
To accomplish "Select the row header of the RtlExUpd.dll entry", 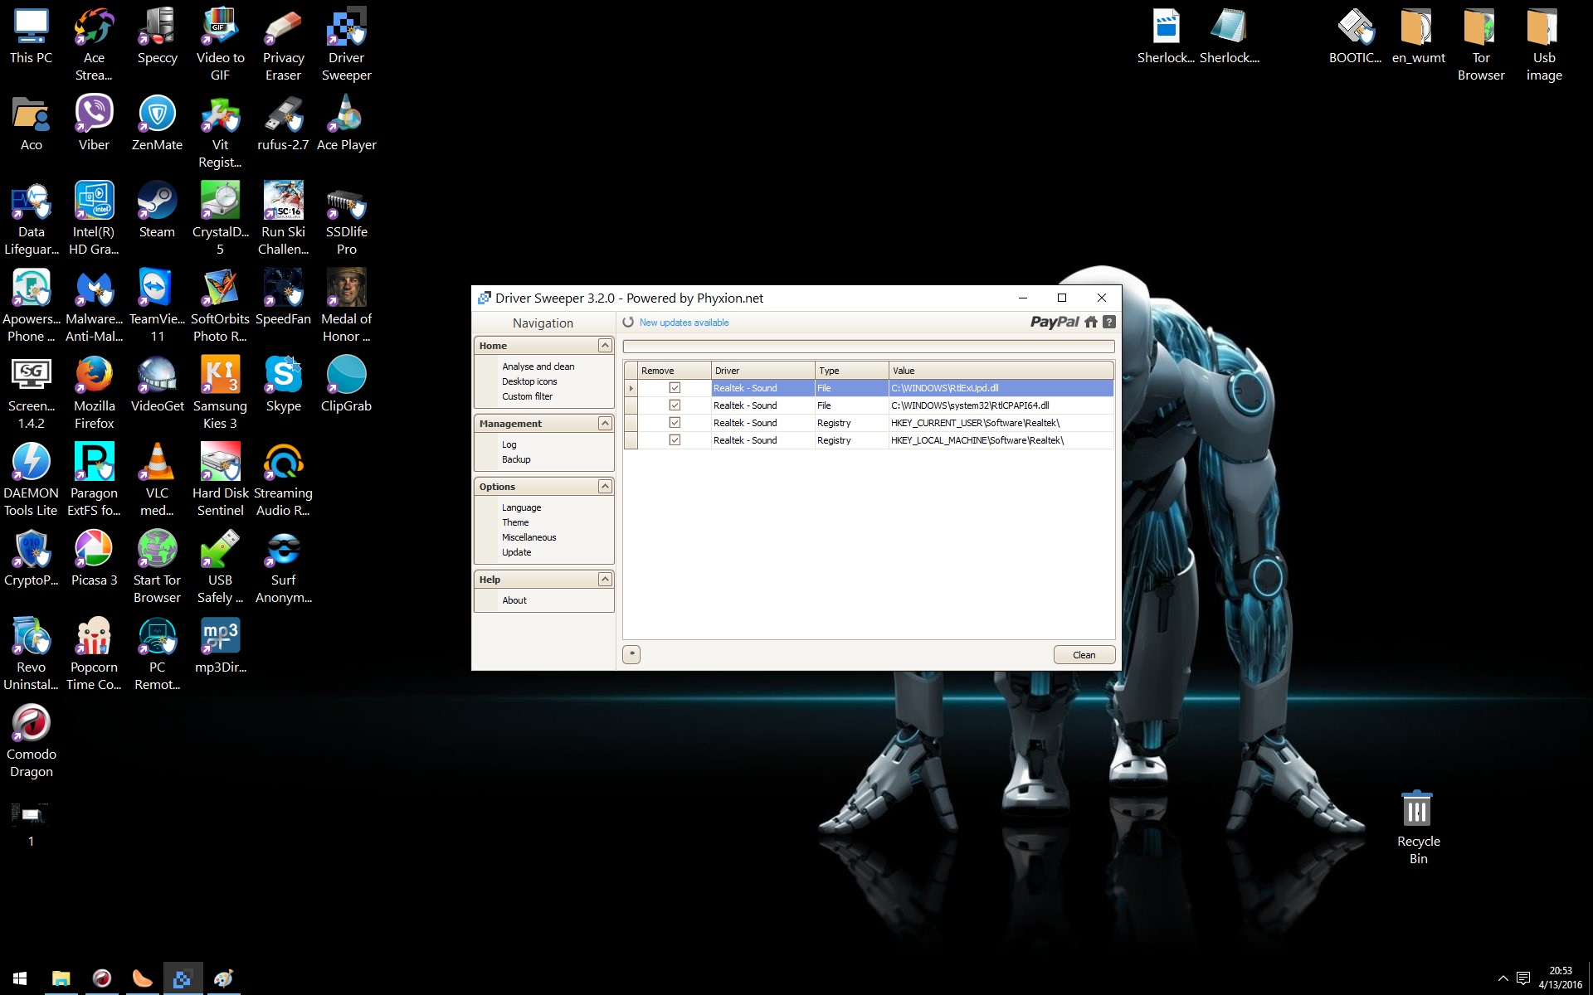I will pos(631,388).
